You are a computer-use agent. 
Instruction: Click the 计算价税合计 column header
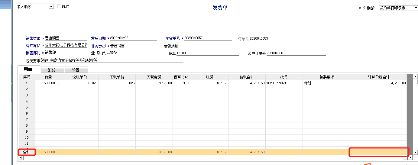click(379, 77)
